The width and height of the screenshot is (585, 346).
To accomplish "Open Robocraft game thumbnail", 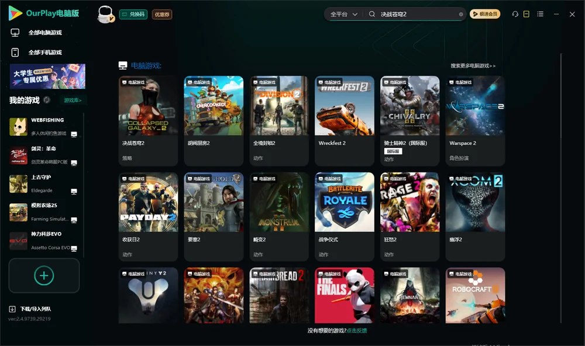I will tap(475, 295).
